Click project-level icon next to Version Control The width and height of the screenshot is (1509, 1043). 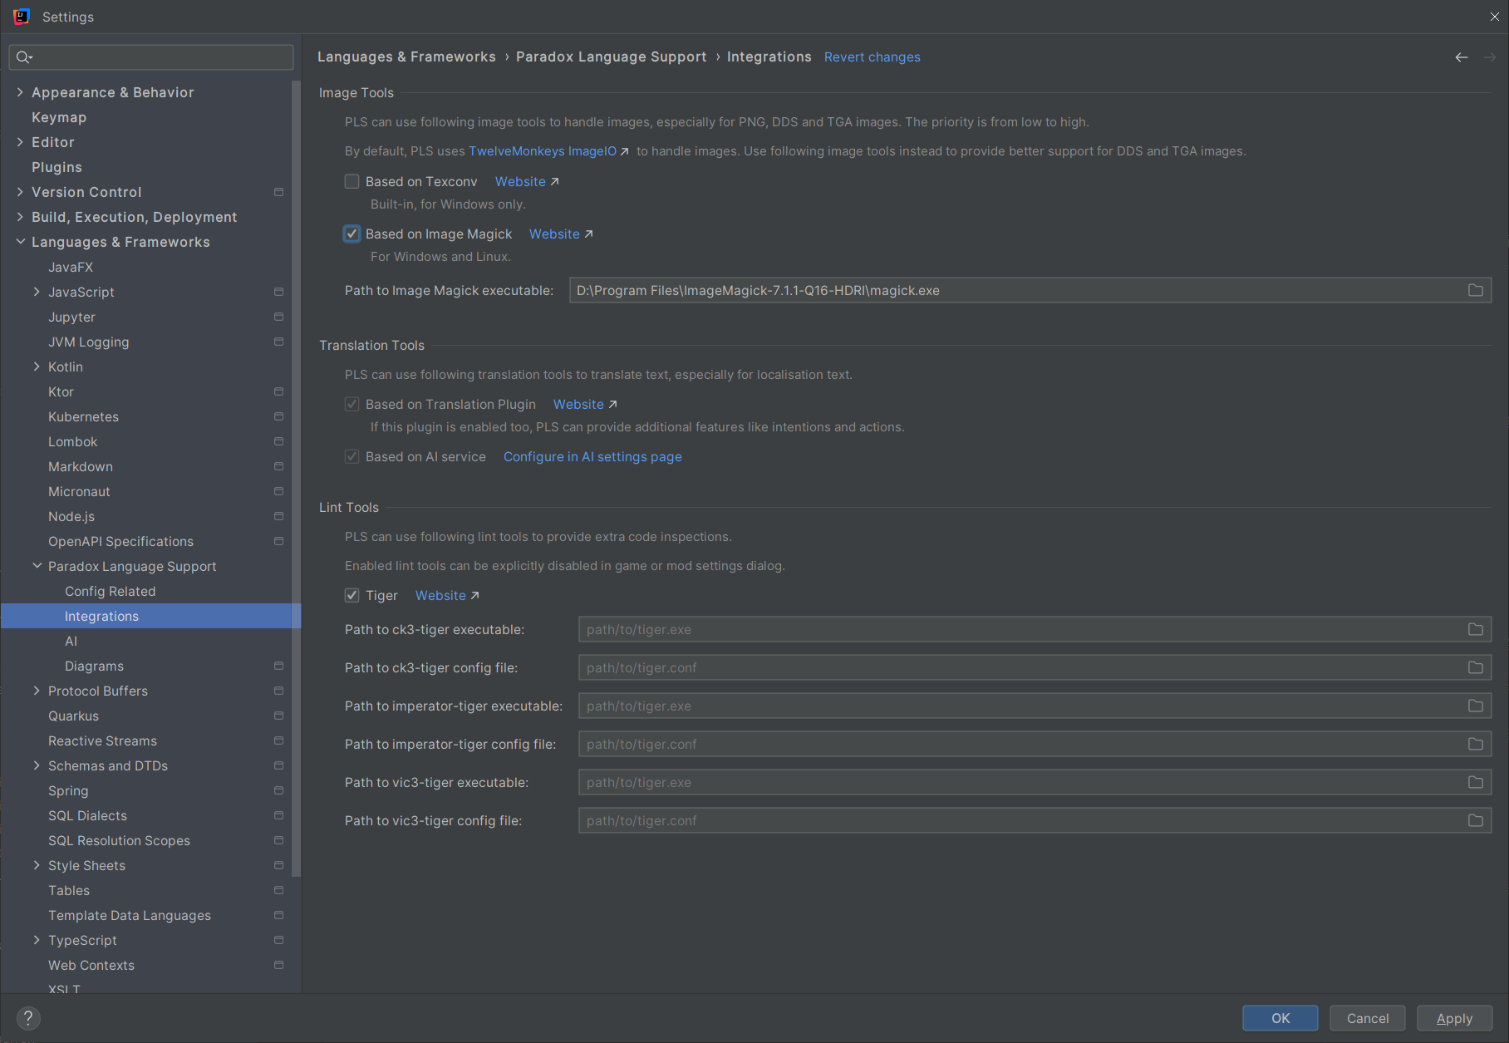(278, 192)
